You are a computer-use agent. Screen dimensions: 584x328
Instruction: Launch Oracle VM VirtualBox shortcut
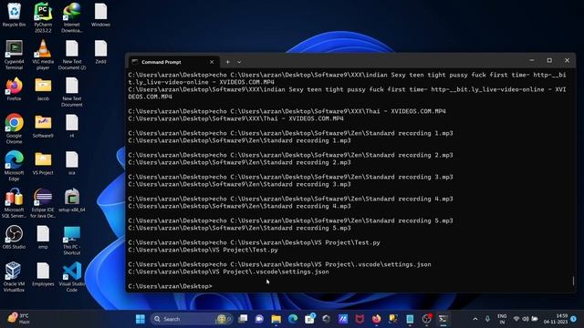pyautogui.click(x=15, y=277)
